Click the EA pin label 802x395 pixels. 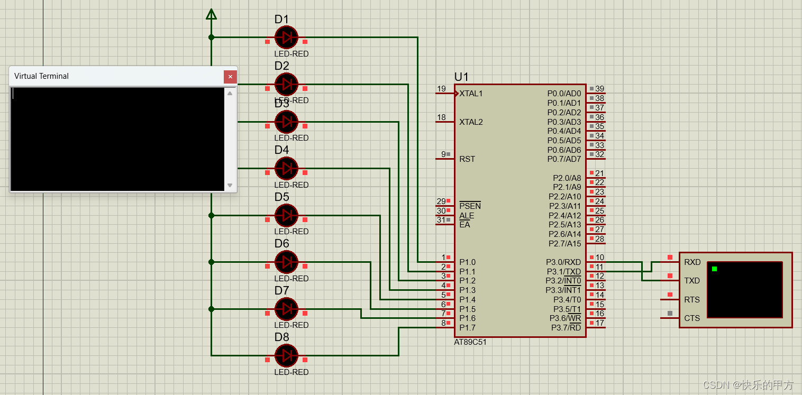464,225
